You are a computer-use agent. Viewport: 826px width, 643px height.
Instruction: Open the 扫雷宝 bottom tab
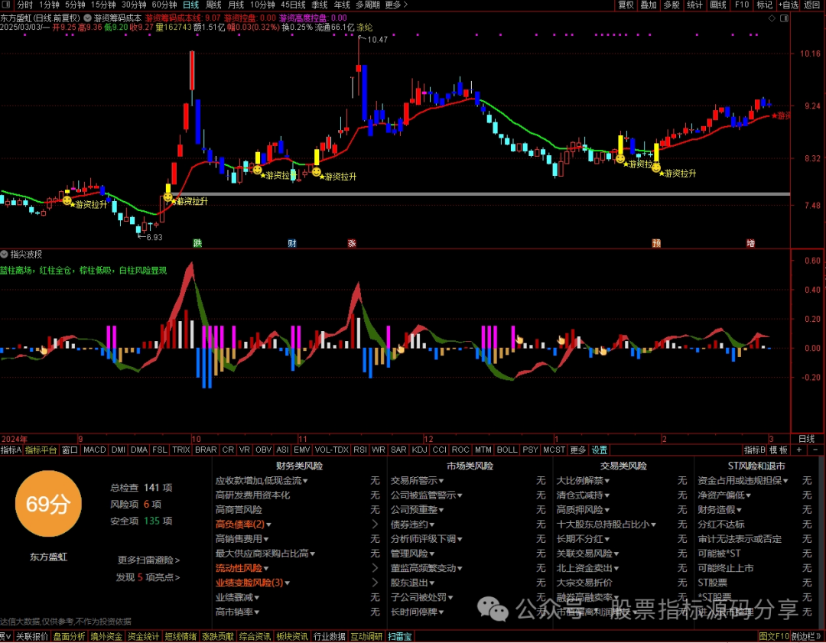click(400, 636)
